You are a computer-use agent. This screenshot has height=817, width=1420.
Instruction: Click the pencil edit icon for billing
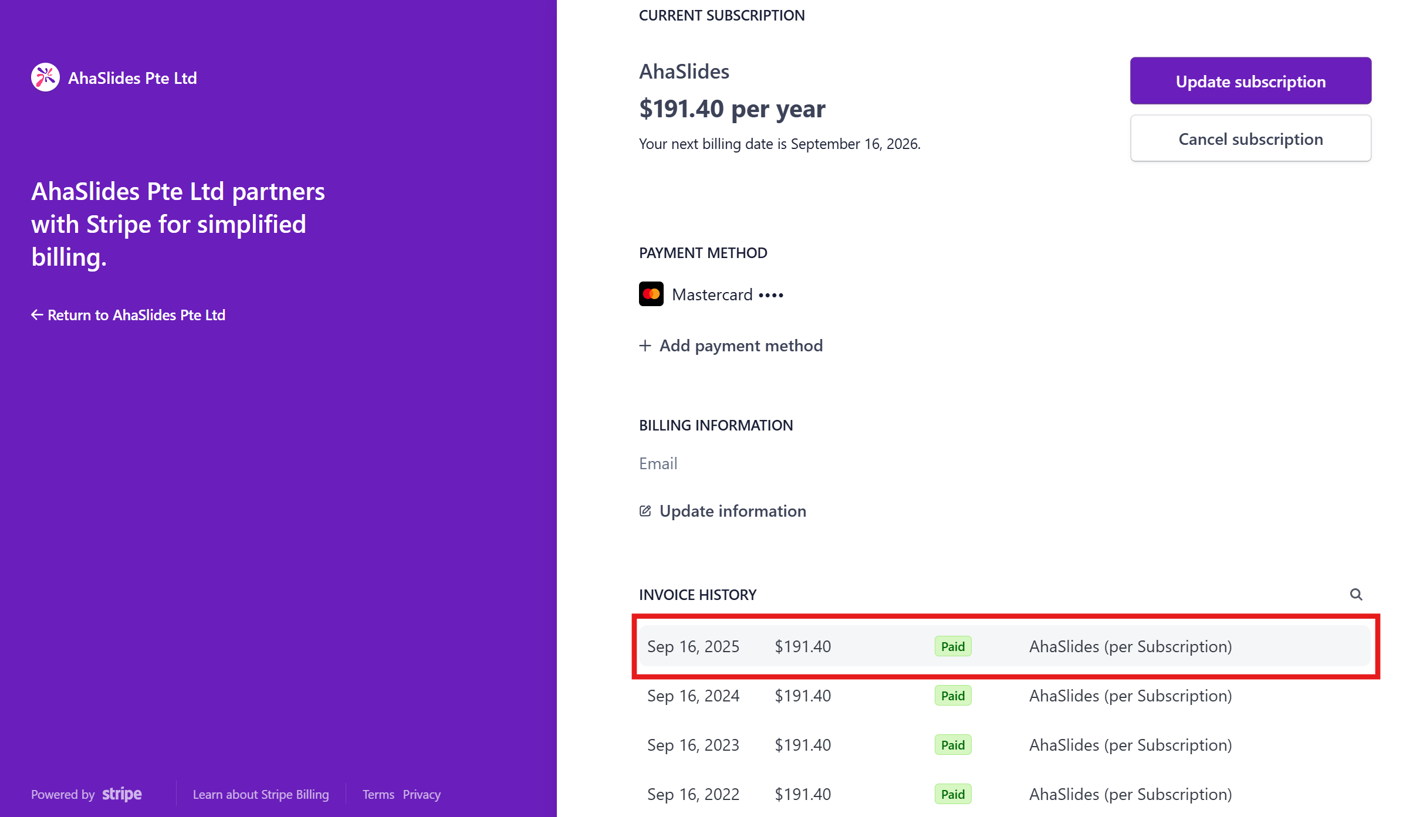[645, 511]
